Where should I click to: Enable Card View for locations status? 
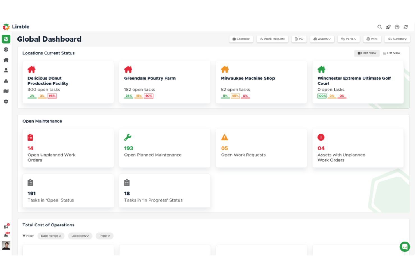pos(367,53)
